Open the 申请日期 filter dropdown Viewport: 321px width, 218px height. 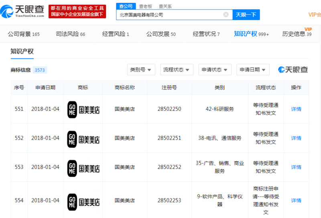pyautogui.click(x=253, y=70)
